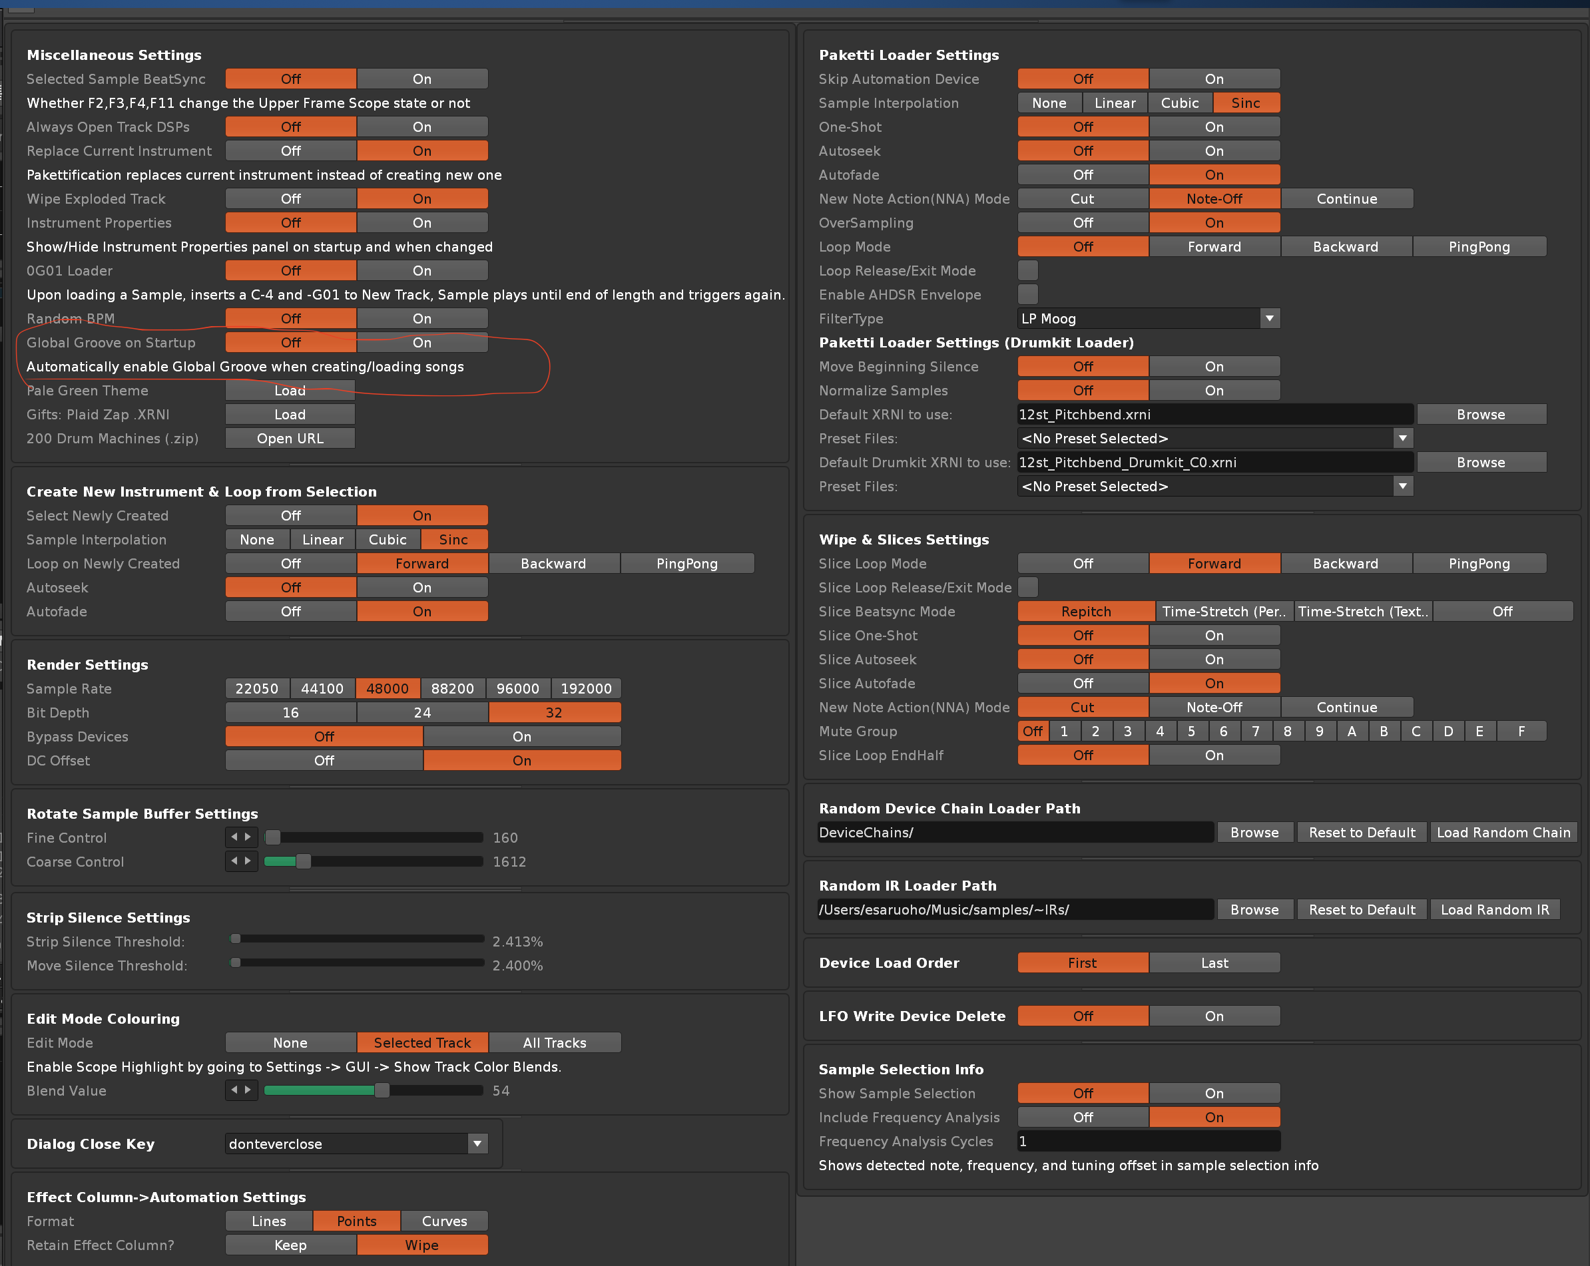Click Strip Silence Threshold slider
This screenshot has width=1590, height=1266.
pos(358,939)
